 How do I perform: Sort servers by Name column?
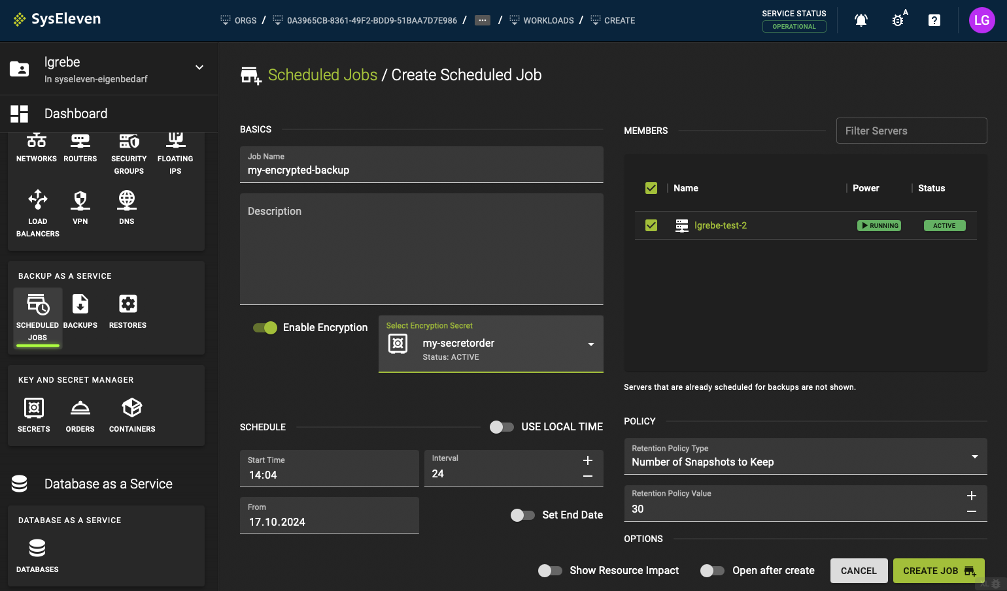(x=686, y=188)
